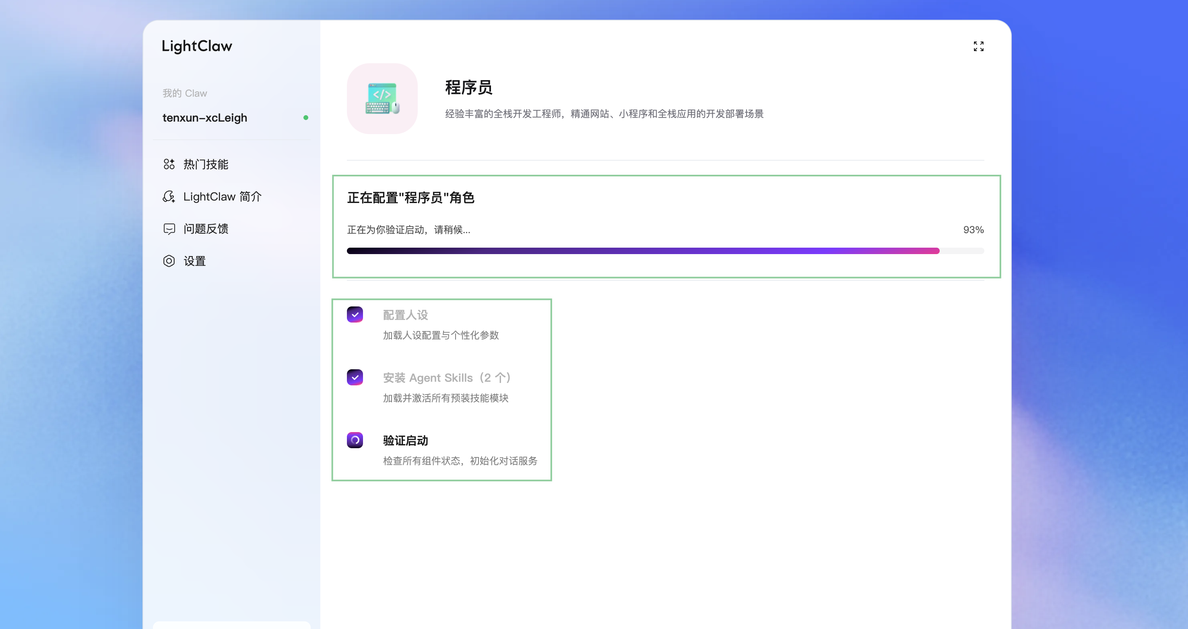Screen dimensions: 1188x629
Task: Click the checked box beside 配置人设
Action: coord(355,314)
